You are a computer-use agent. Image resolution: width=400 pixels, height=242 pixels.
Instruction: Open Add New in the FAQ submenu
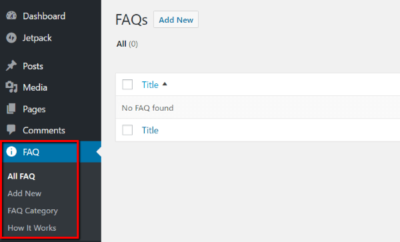point(25,193)
